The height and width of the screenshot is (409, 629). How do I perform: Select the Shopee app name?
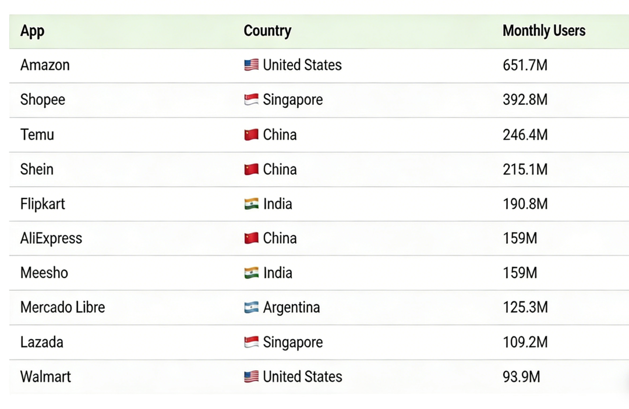pyautogui.click(x=43, y=99)
